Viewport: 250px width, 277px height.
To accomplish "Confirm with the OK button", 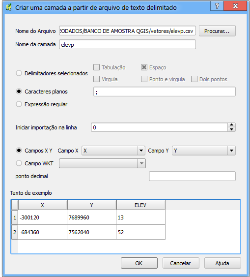I will [139, 263].
